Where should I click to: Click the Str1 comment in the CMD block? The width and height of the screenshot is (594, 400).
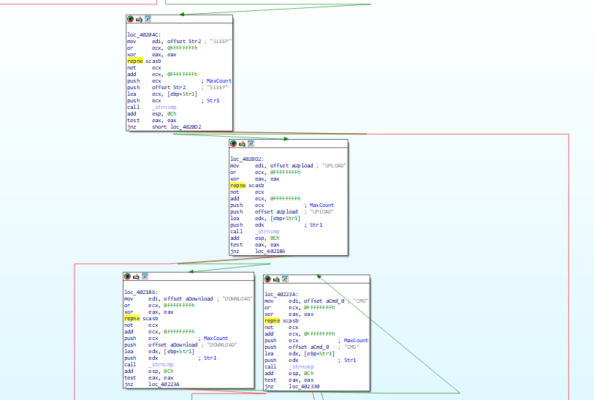point(350,361)
